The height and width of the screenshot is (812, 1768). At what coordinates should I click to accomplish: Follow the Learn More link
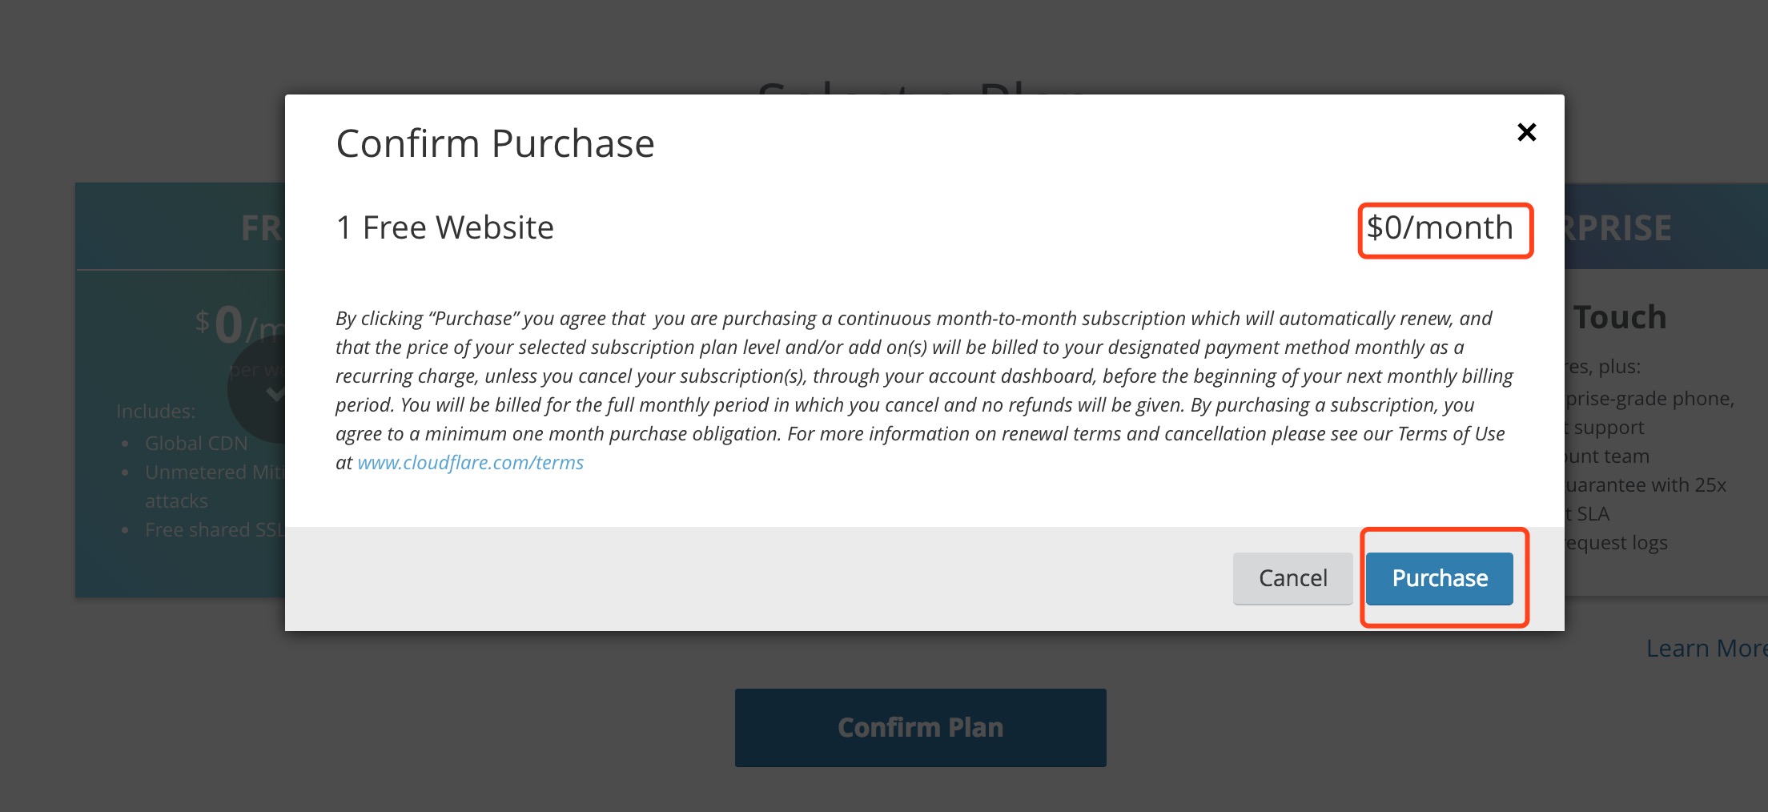1706,648
